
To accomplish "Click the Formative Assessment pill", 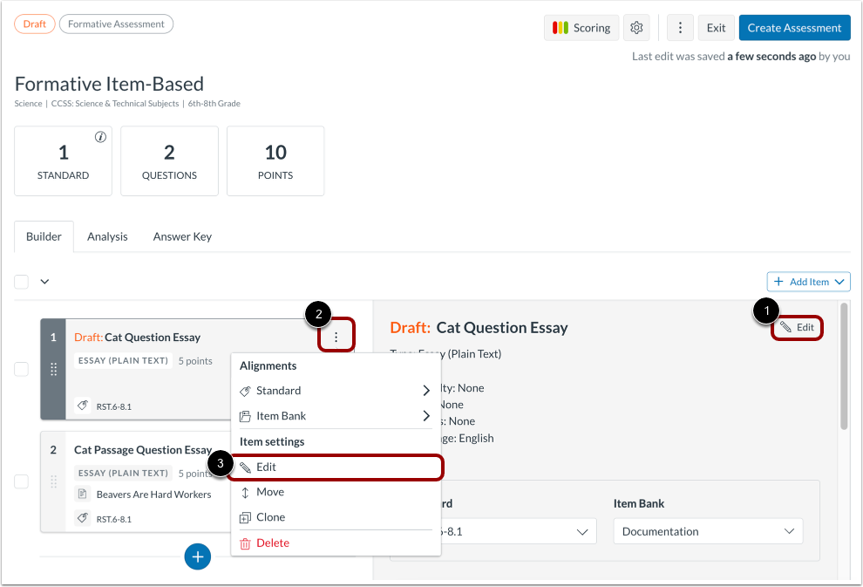I will point(116,24).
